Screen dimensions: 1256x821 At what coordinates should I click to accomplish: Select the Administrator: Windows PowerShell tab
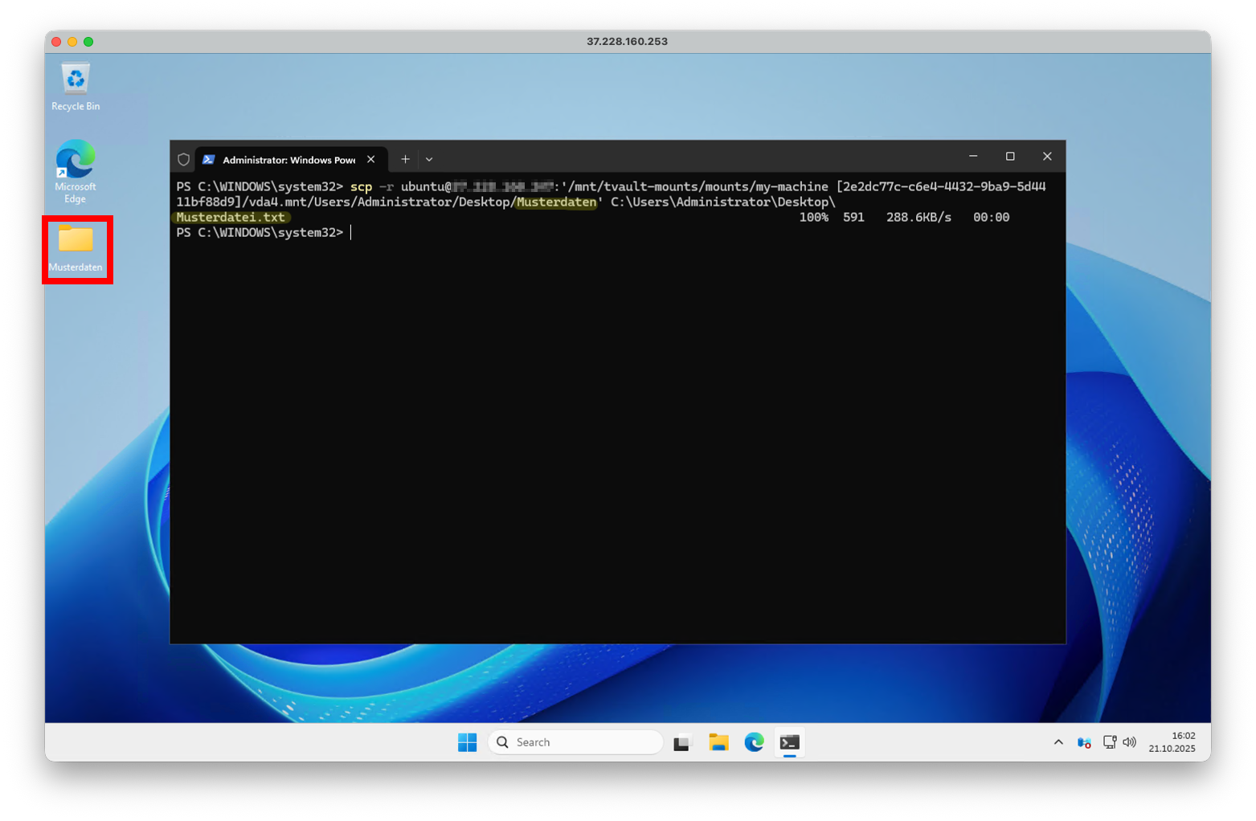coord(288,160)
